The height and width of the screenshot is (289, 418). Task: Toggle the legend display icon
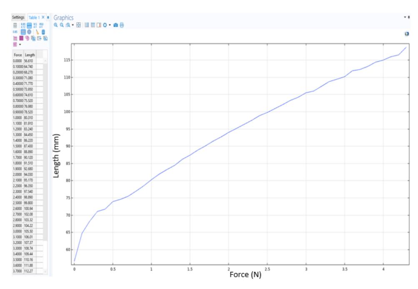pyautogui.click(x=99, y=25)
